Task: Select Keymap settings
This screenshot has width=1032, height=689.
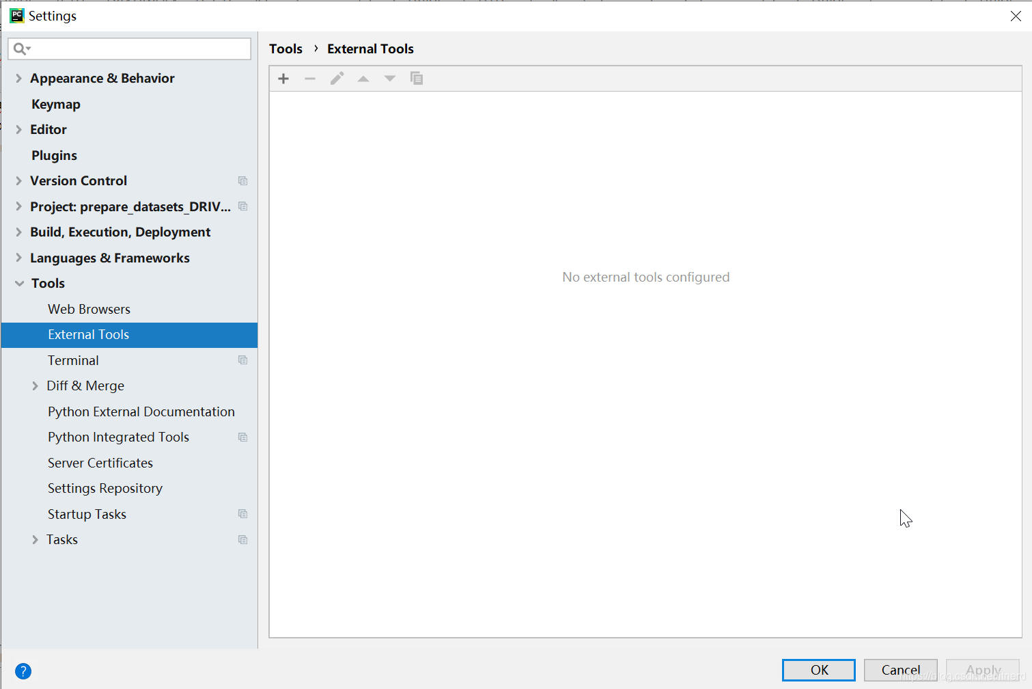Action: 56,105
